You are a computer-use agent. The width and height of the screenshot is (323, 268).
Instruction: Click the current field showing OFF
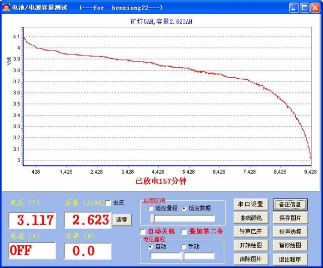32,251
